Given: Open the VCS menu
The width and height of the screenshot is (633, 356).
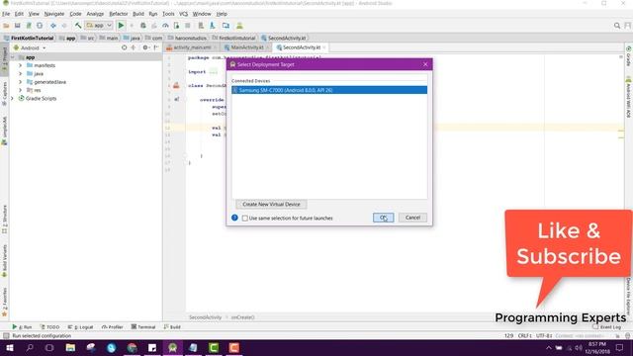Looking at the screenshot, I should coord(183,14).
